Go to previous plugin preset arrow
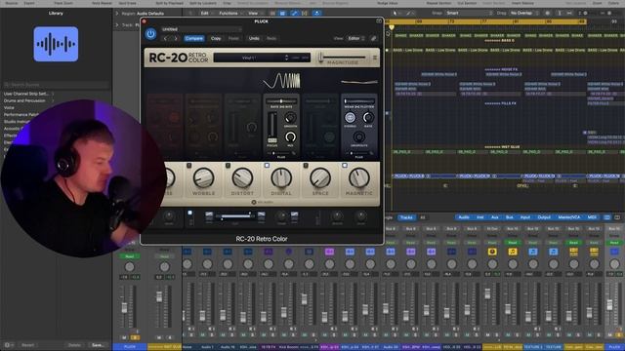 point(166,39)
